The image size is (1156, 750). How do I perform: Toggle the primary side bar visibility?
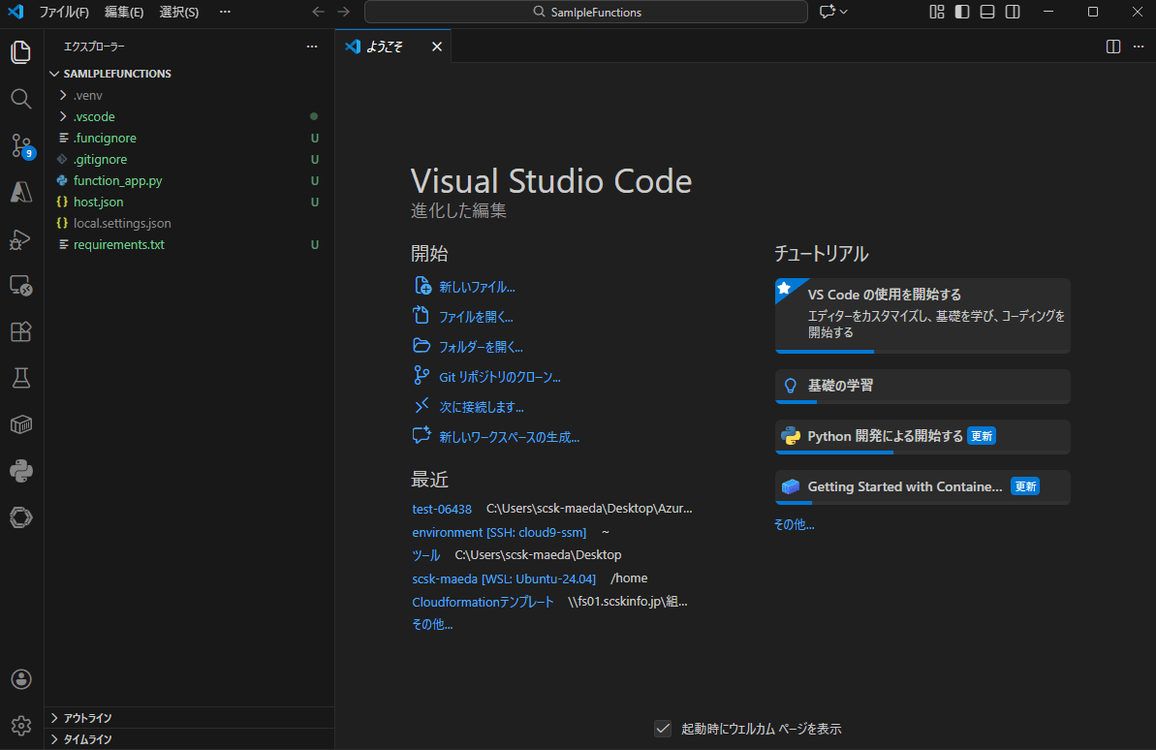(x=962, y=13)
